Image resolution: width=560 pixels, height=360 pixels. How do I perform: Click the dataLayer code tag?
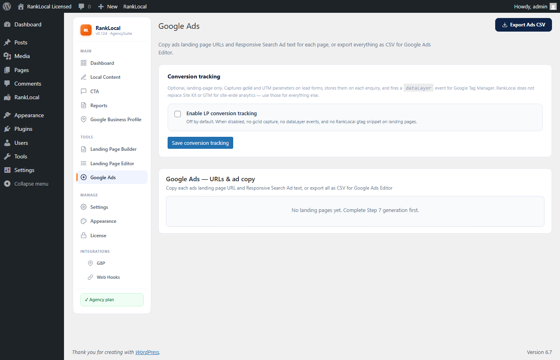(x=418, y=88)
